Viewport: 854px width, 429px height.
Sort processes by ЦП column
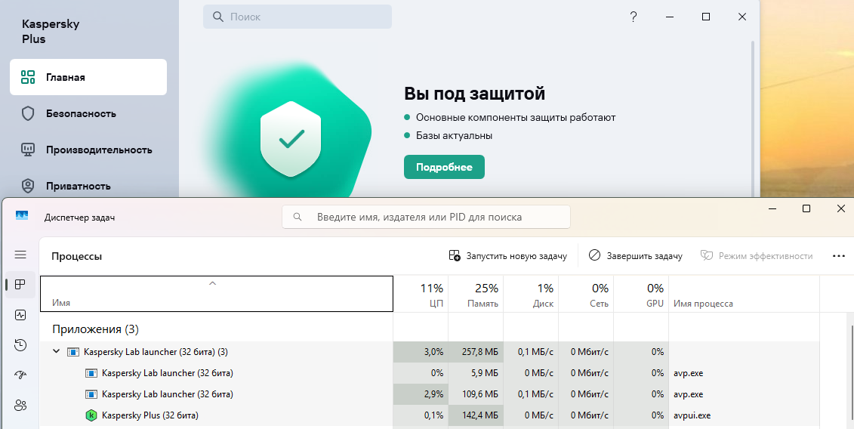421,294
